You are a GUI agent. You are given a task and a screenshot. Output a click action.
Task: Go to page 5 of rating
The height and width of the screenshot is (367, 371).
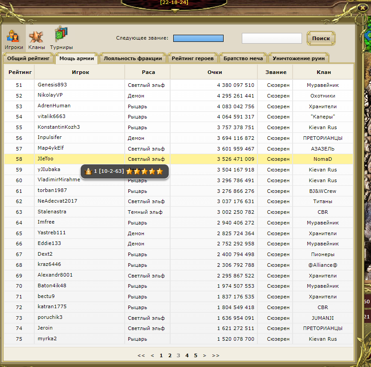196,355
